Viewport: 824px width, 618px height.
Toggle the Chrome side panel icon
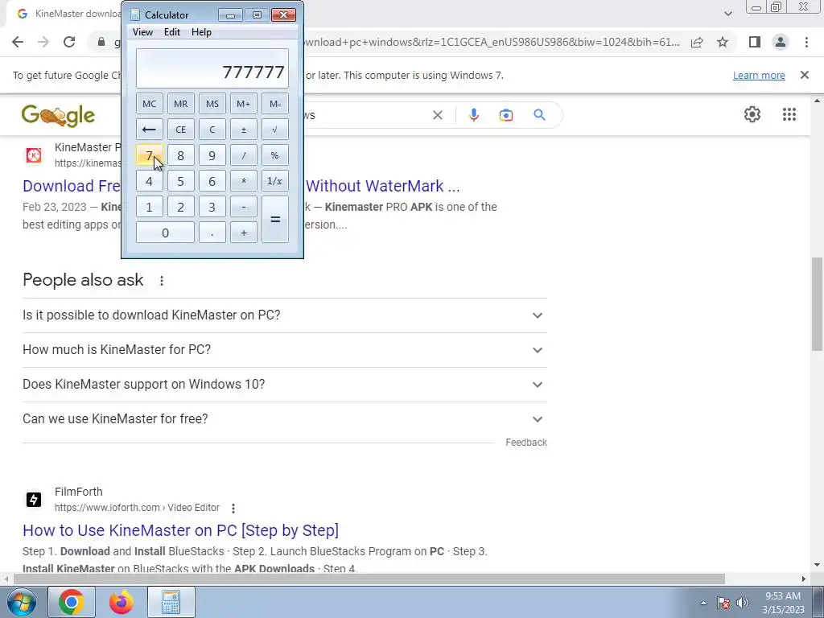(755, 42)
